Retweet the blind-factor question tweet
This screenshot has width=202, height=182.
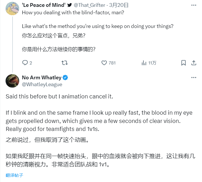tap(65, 63)
